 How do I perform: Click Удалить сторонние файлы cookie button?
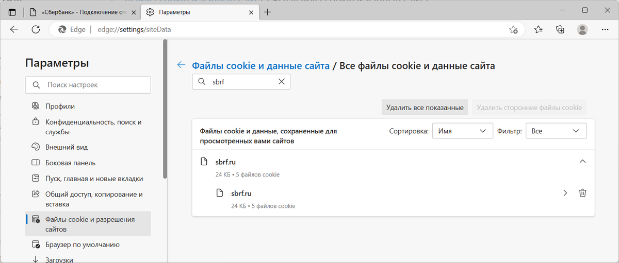point(529,108)
